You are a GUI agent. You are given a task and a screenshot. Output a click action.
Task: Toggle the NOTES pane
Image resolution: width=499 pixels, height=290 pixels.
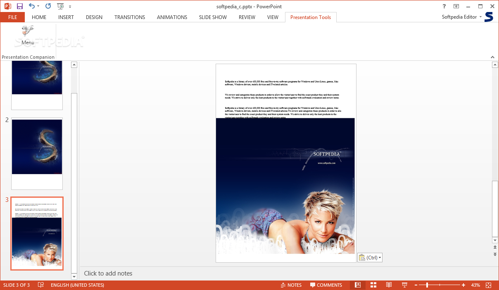click(291, 285)
